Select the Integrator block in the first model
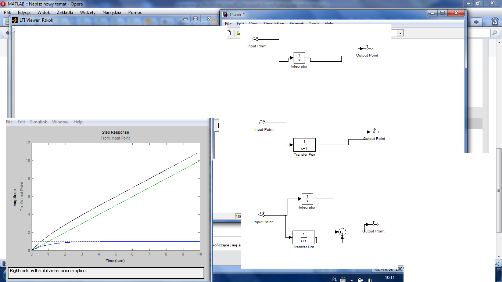The width and height of the screenshot is (502, 282). [x=299, y=58]
